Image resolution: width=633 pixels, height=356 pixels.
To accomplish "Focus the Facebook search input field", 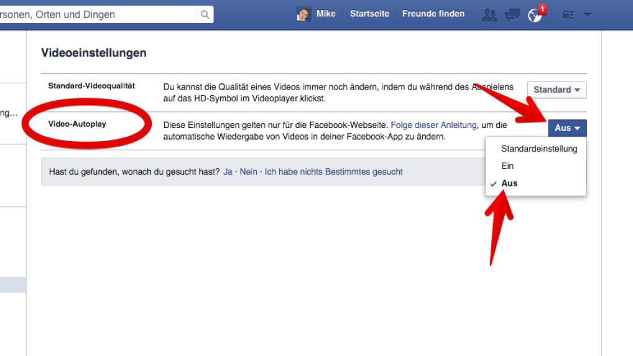I will pyautogui.click(x=98, y=14).
